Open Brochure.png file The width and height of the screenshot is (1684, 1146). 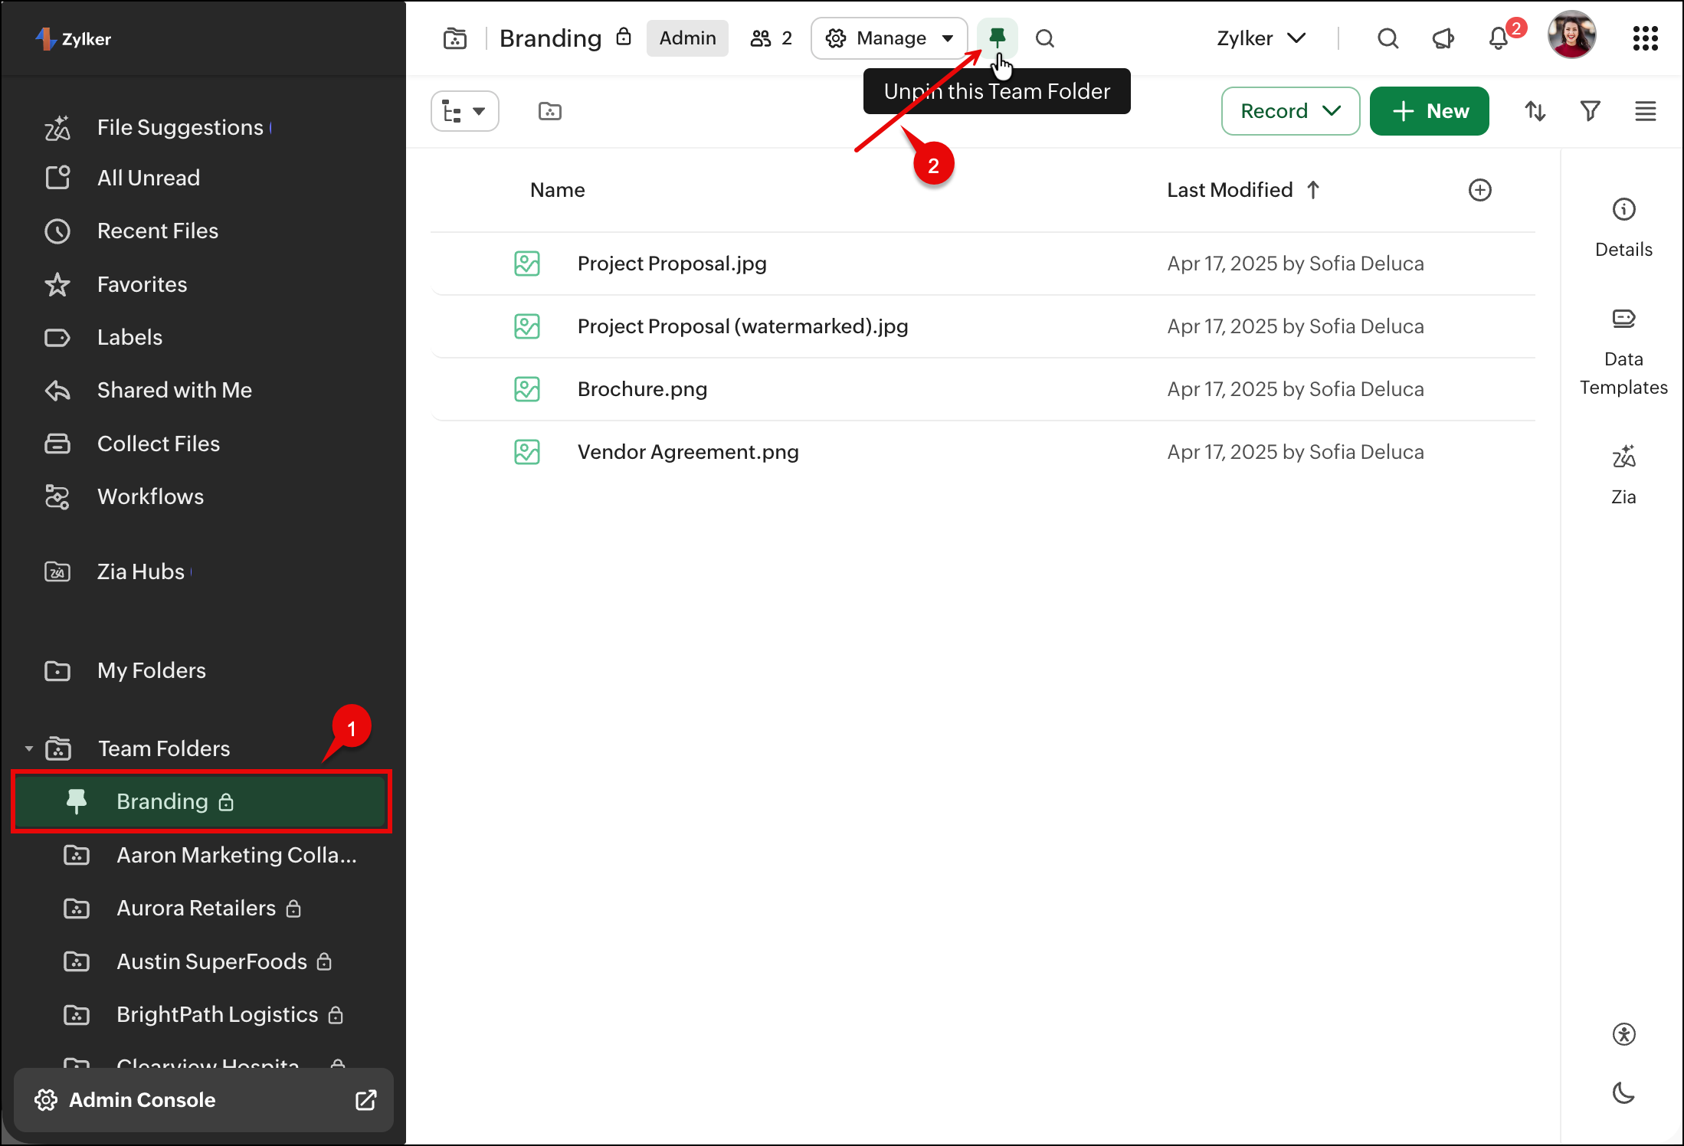642,389
